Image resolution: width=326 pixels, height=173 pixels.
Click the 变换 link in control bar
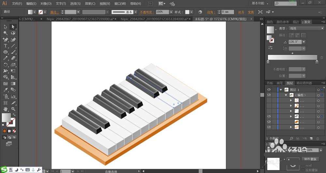(251, 12)
